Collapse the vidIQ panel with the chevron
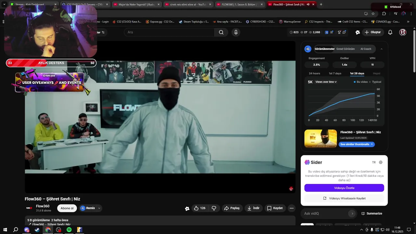 click(x=382, y=49)
